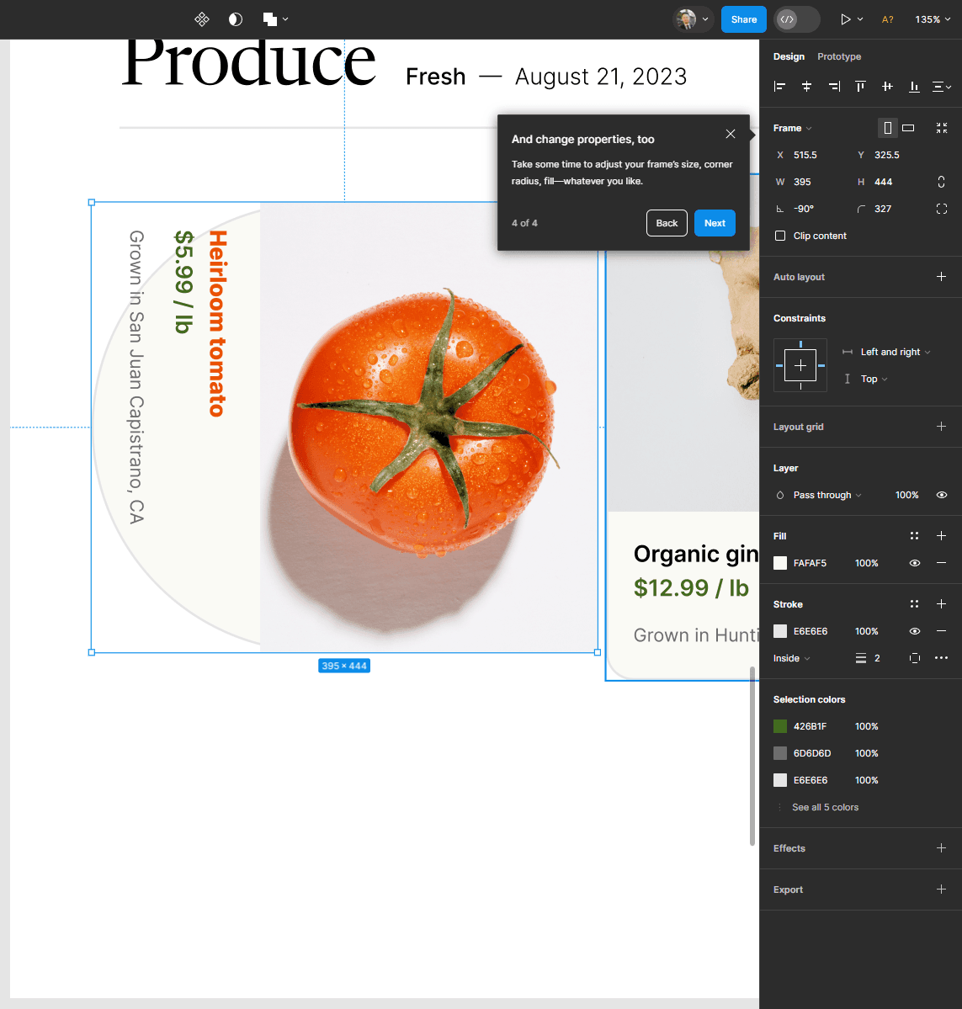Expand the Left and right constraint dropdown

coord(895,352)
